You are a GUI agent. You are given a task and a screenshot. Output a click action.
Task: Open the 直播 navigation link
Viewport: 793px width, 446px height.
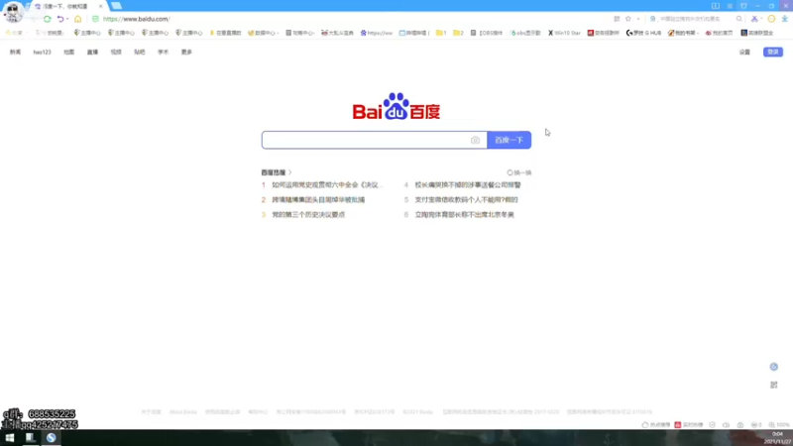coord(92,53)
